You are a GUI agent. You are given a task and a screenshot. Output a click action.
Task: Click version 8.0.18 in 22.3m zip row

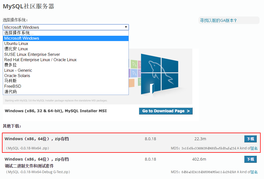coord(150,139)
